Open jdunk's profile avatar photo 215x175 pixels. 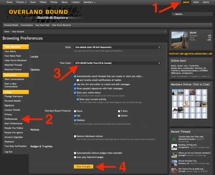[x=180, y=40]
